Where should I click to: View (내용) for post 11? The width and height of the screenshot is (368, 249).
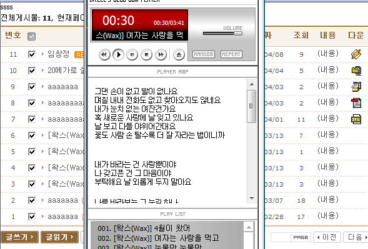tap(328, 54)
